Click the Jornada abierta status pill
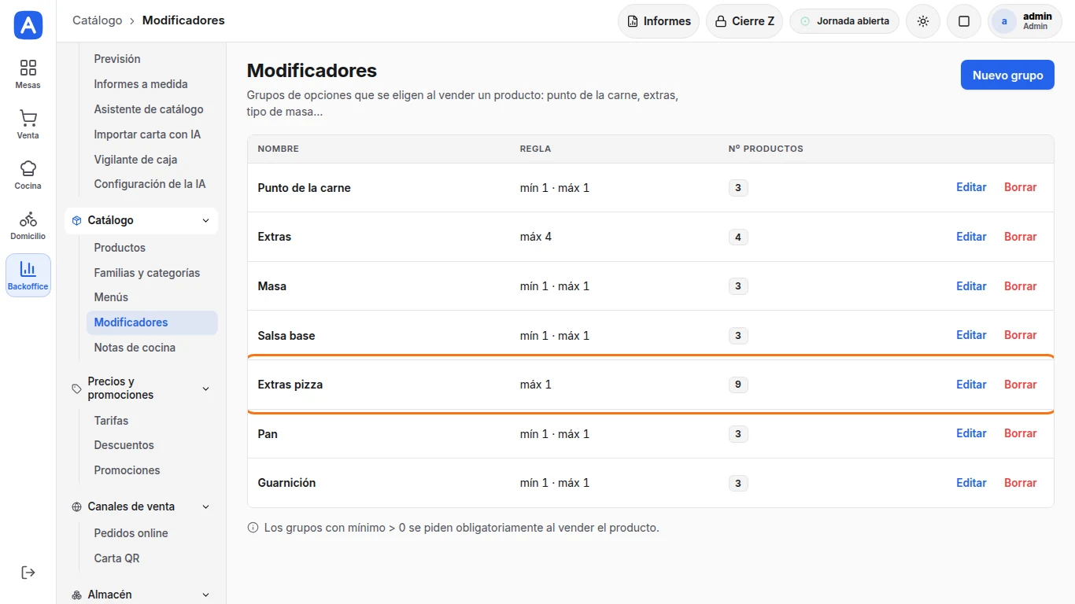This screenshot has height=604, width=1075. [x=844, y=21]
